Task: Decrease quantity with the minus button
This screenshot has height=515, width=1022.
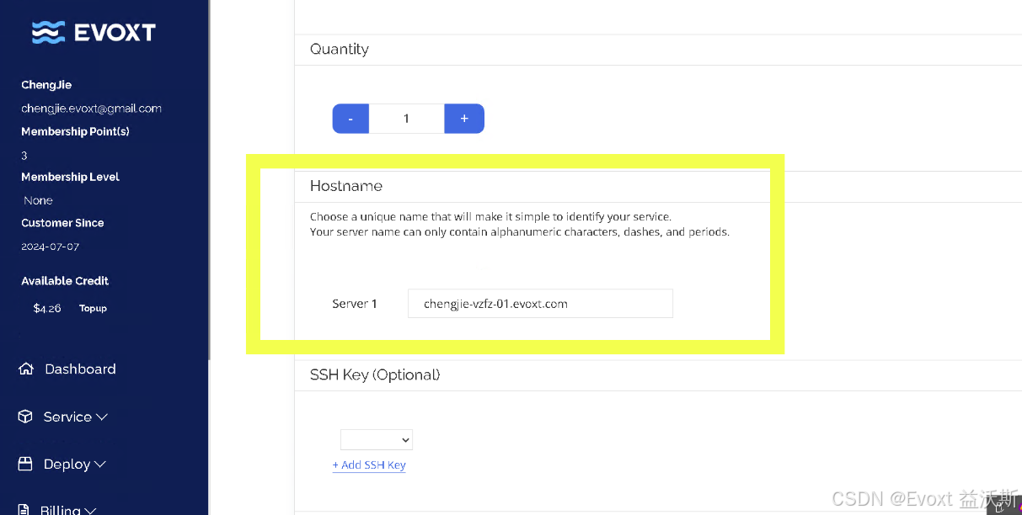Action: tap(350, 119)
